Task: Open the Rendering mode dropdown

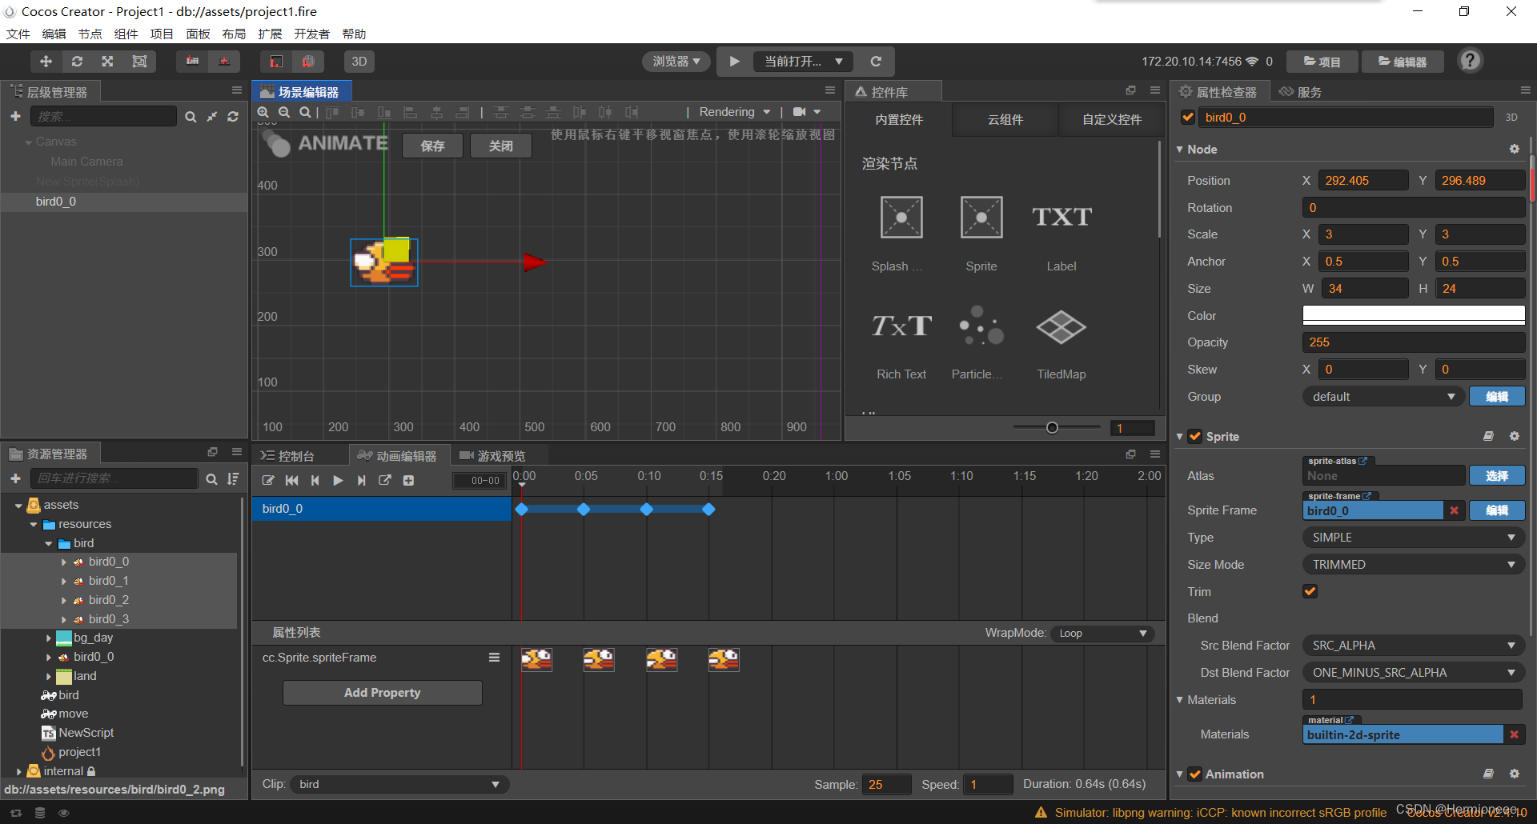Action: point(734,112)
